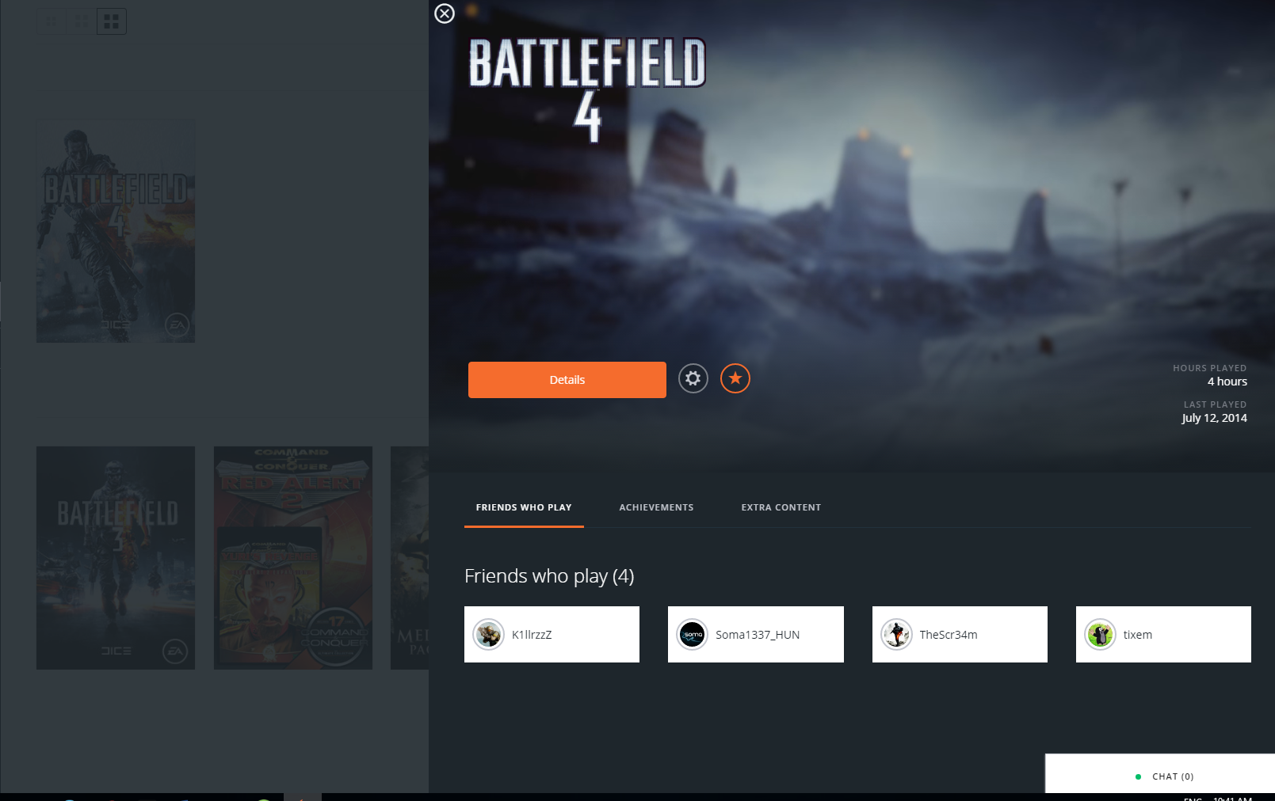Image resolution: width=1275 pixels, height=801 pixels.
Task: Click the "4 hours" played value
Action: pyautogui.click(x=1227, y=382)
